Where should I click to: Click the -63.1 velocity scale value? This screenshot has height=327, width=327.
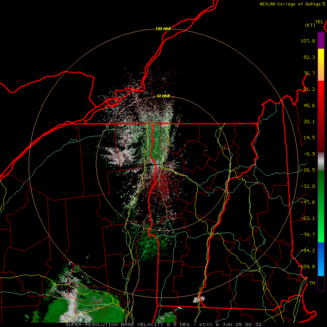pos(308,218)
